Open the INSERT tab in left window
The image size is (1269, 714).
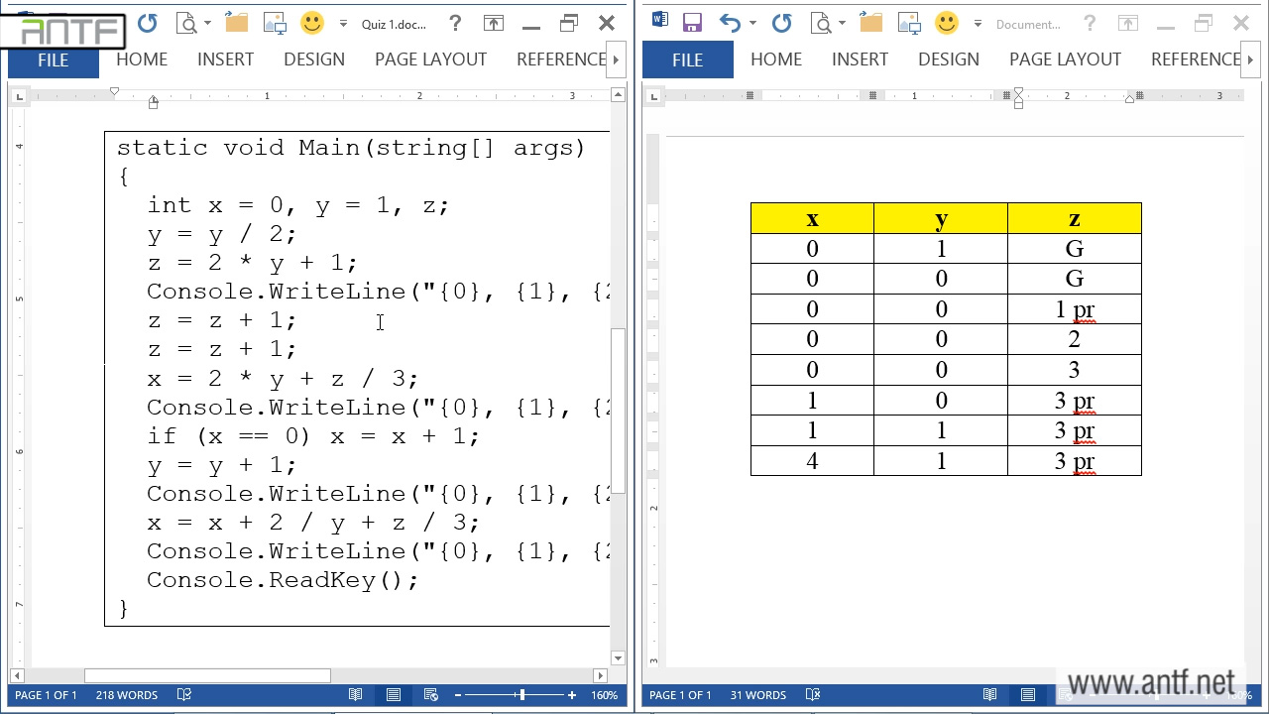pos(225,59)
